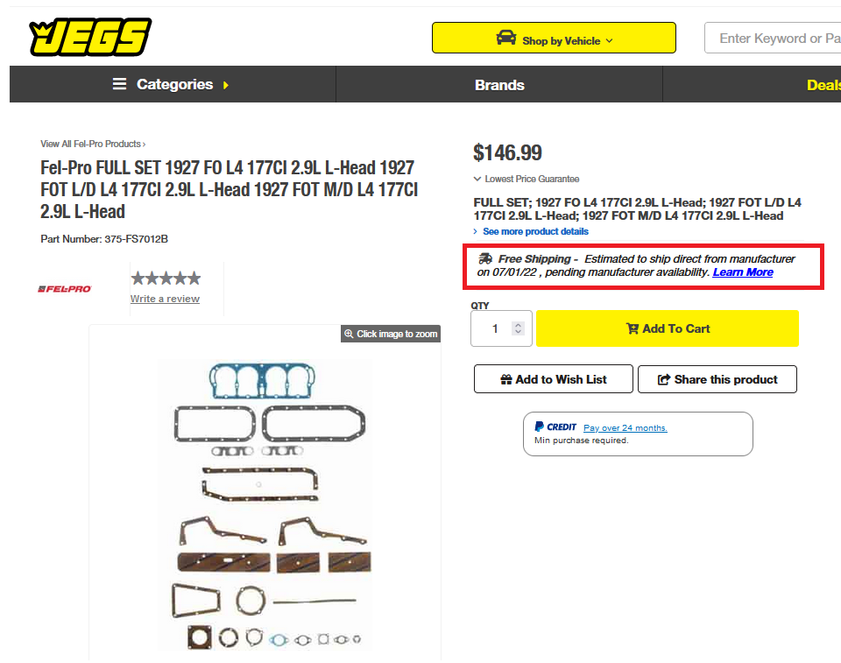
Task: Click the PayPal Credit logo
Action: [555, 427]
